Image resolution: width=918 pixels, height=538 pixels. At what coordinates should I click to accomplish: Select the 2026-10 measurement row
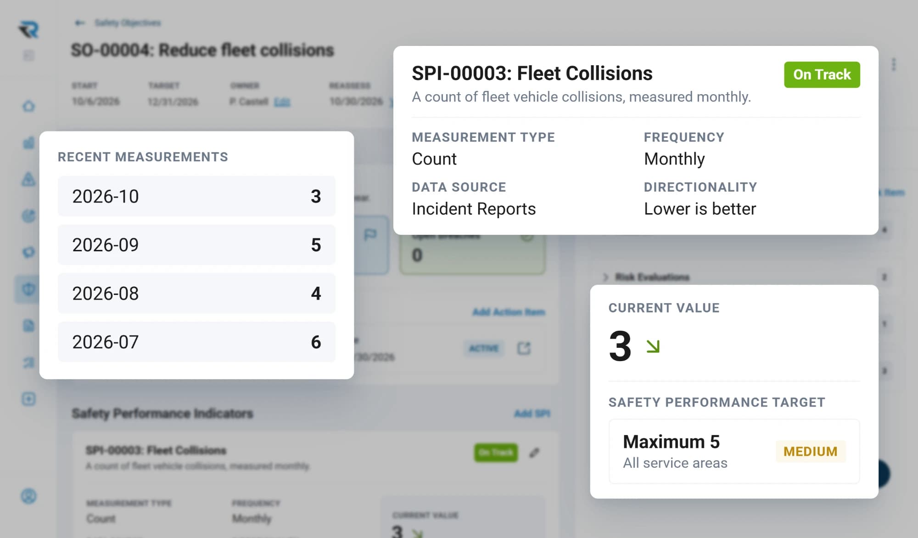click(x=196, y=196)
